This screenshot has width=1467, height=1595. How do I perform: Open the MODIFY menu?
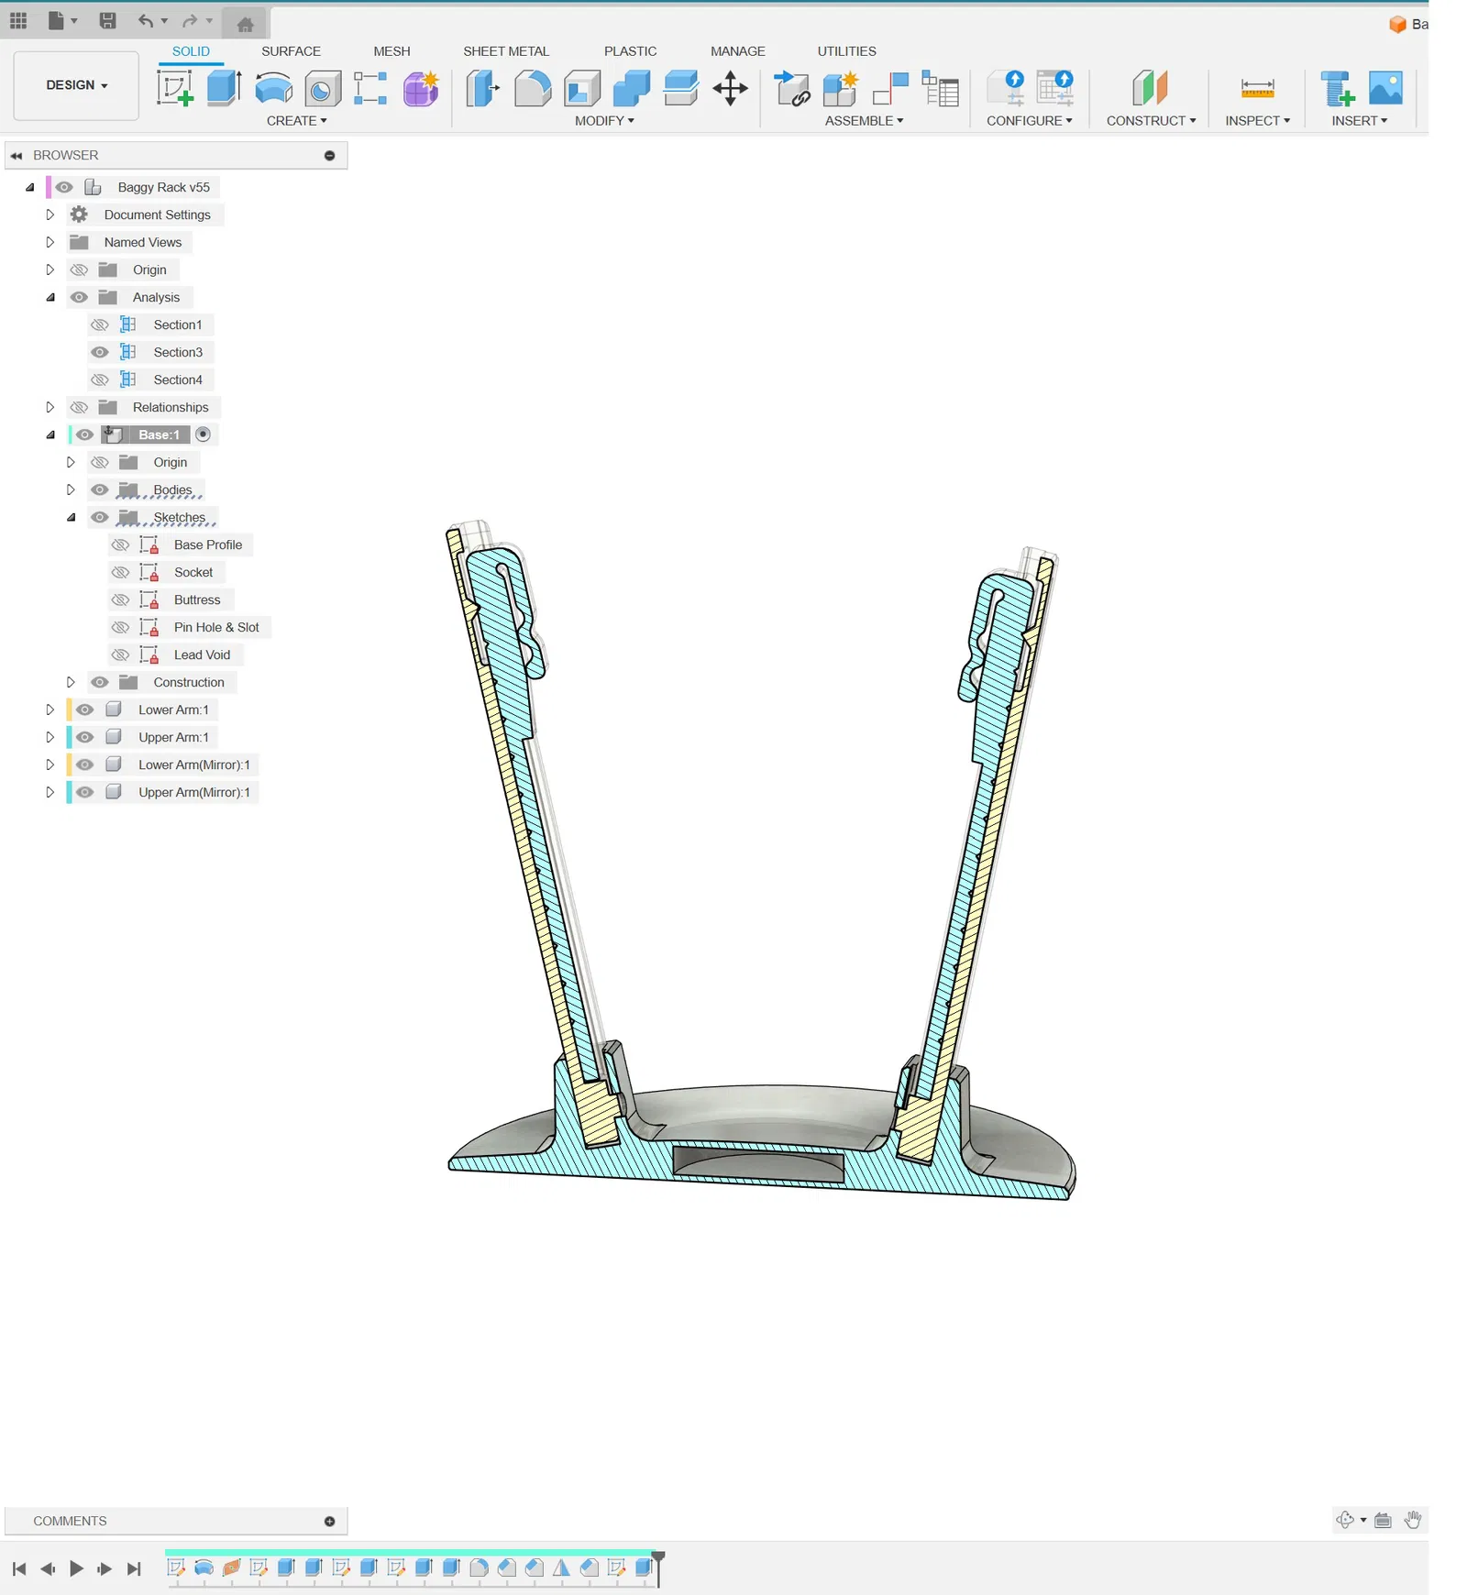click(604, 121)
